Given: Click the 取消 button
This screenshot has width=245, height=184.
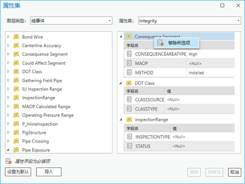Looking at the screenshot, I should (x=235, y=172).
